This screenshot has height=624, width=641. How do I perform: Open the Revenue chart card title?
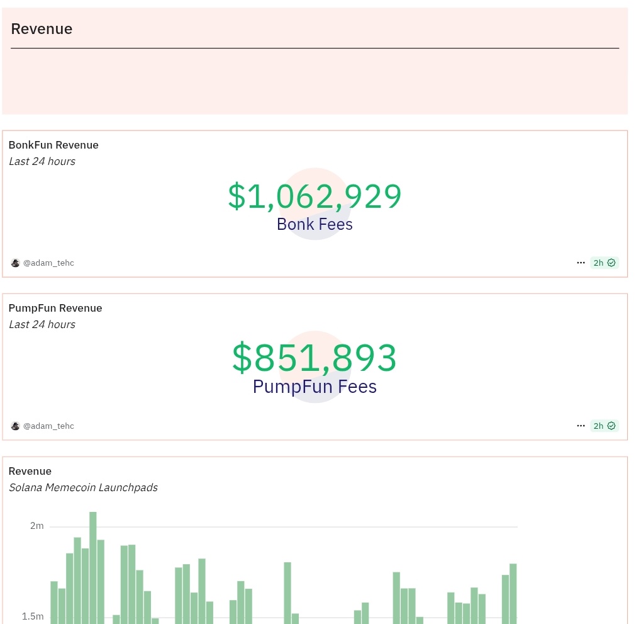pyautogui.click(x=30, y=472)
